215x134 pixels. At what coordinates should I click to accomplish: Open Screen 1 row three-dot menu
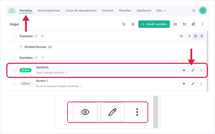201,84
